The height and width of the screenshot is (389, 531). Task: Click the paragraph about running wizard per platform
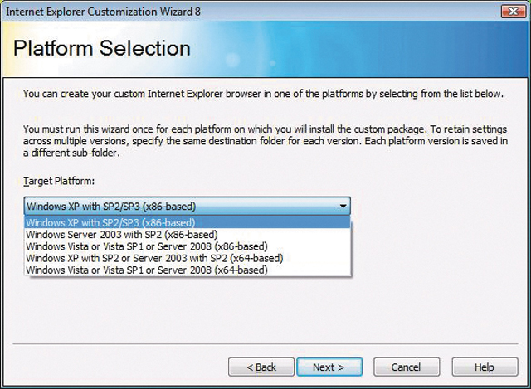(x=263, y=141)
